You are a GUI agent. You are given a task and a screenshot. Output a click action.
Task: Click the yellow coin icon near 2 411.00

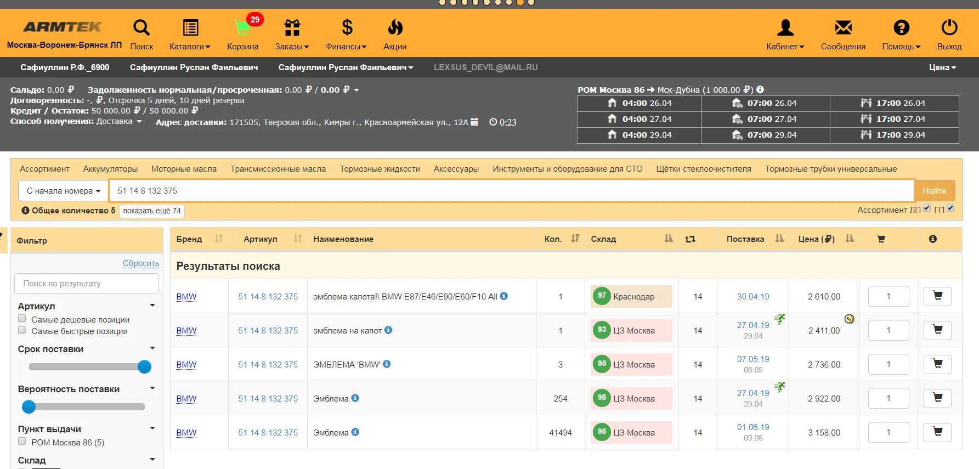pos(849,319)
